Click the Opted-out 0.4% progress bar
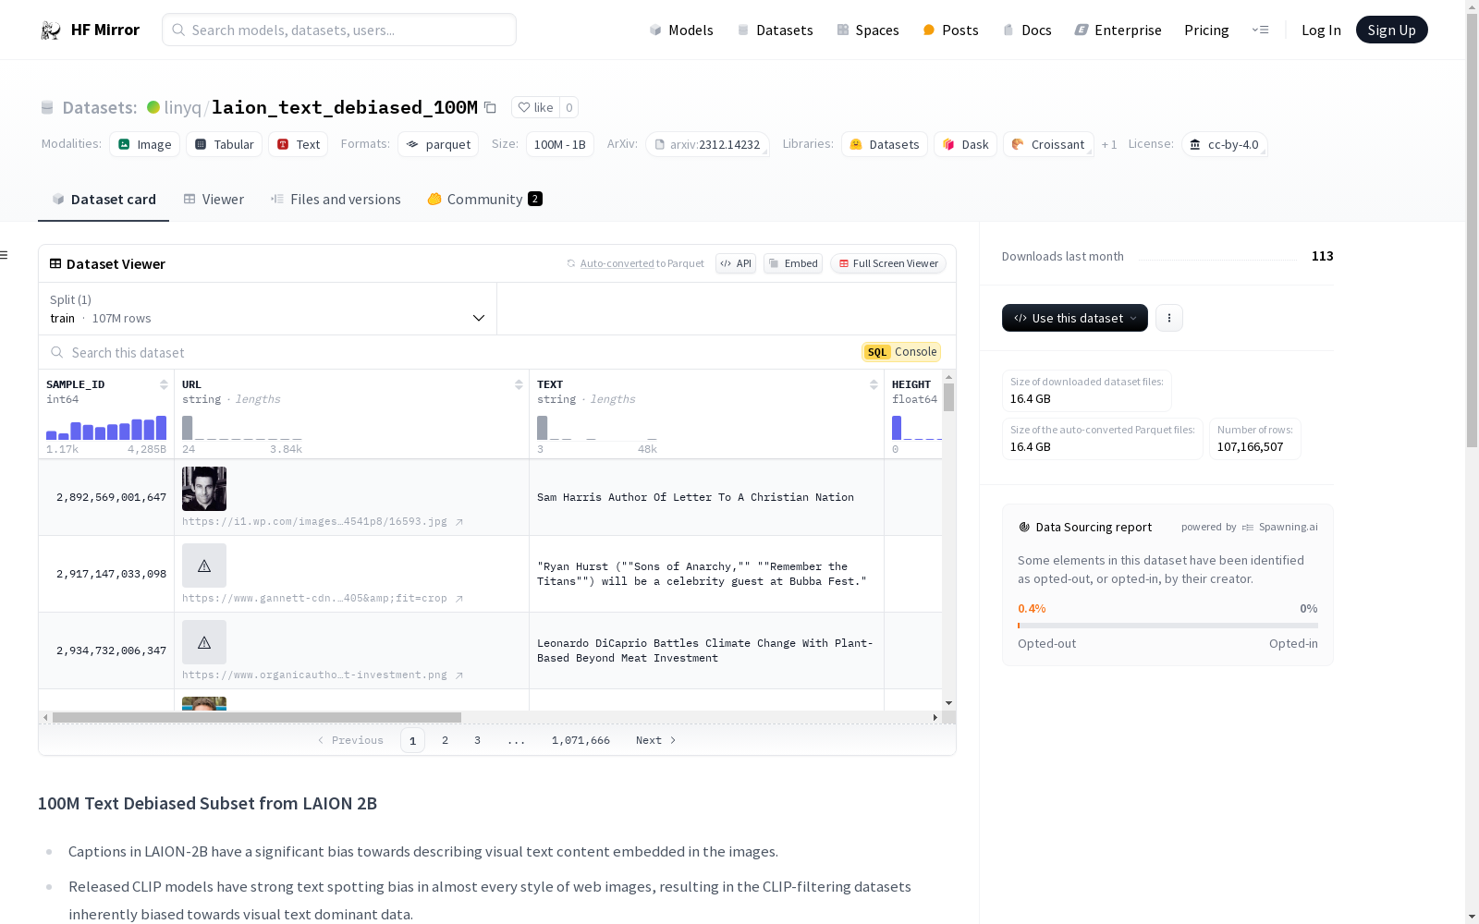This screenshot has width=1479, height=924. [x=1167, y=626]
